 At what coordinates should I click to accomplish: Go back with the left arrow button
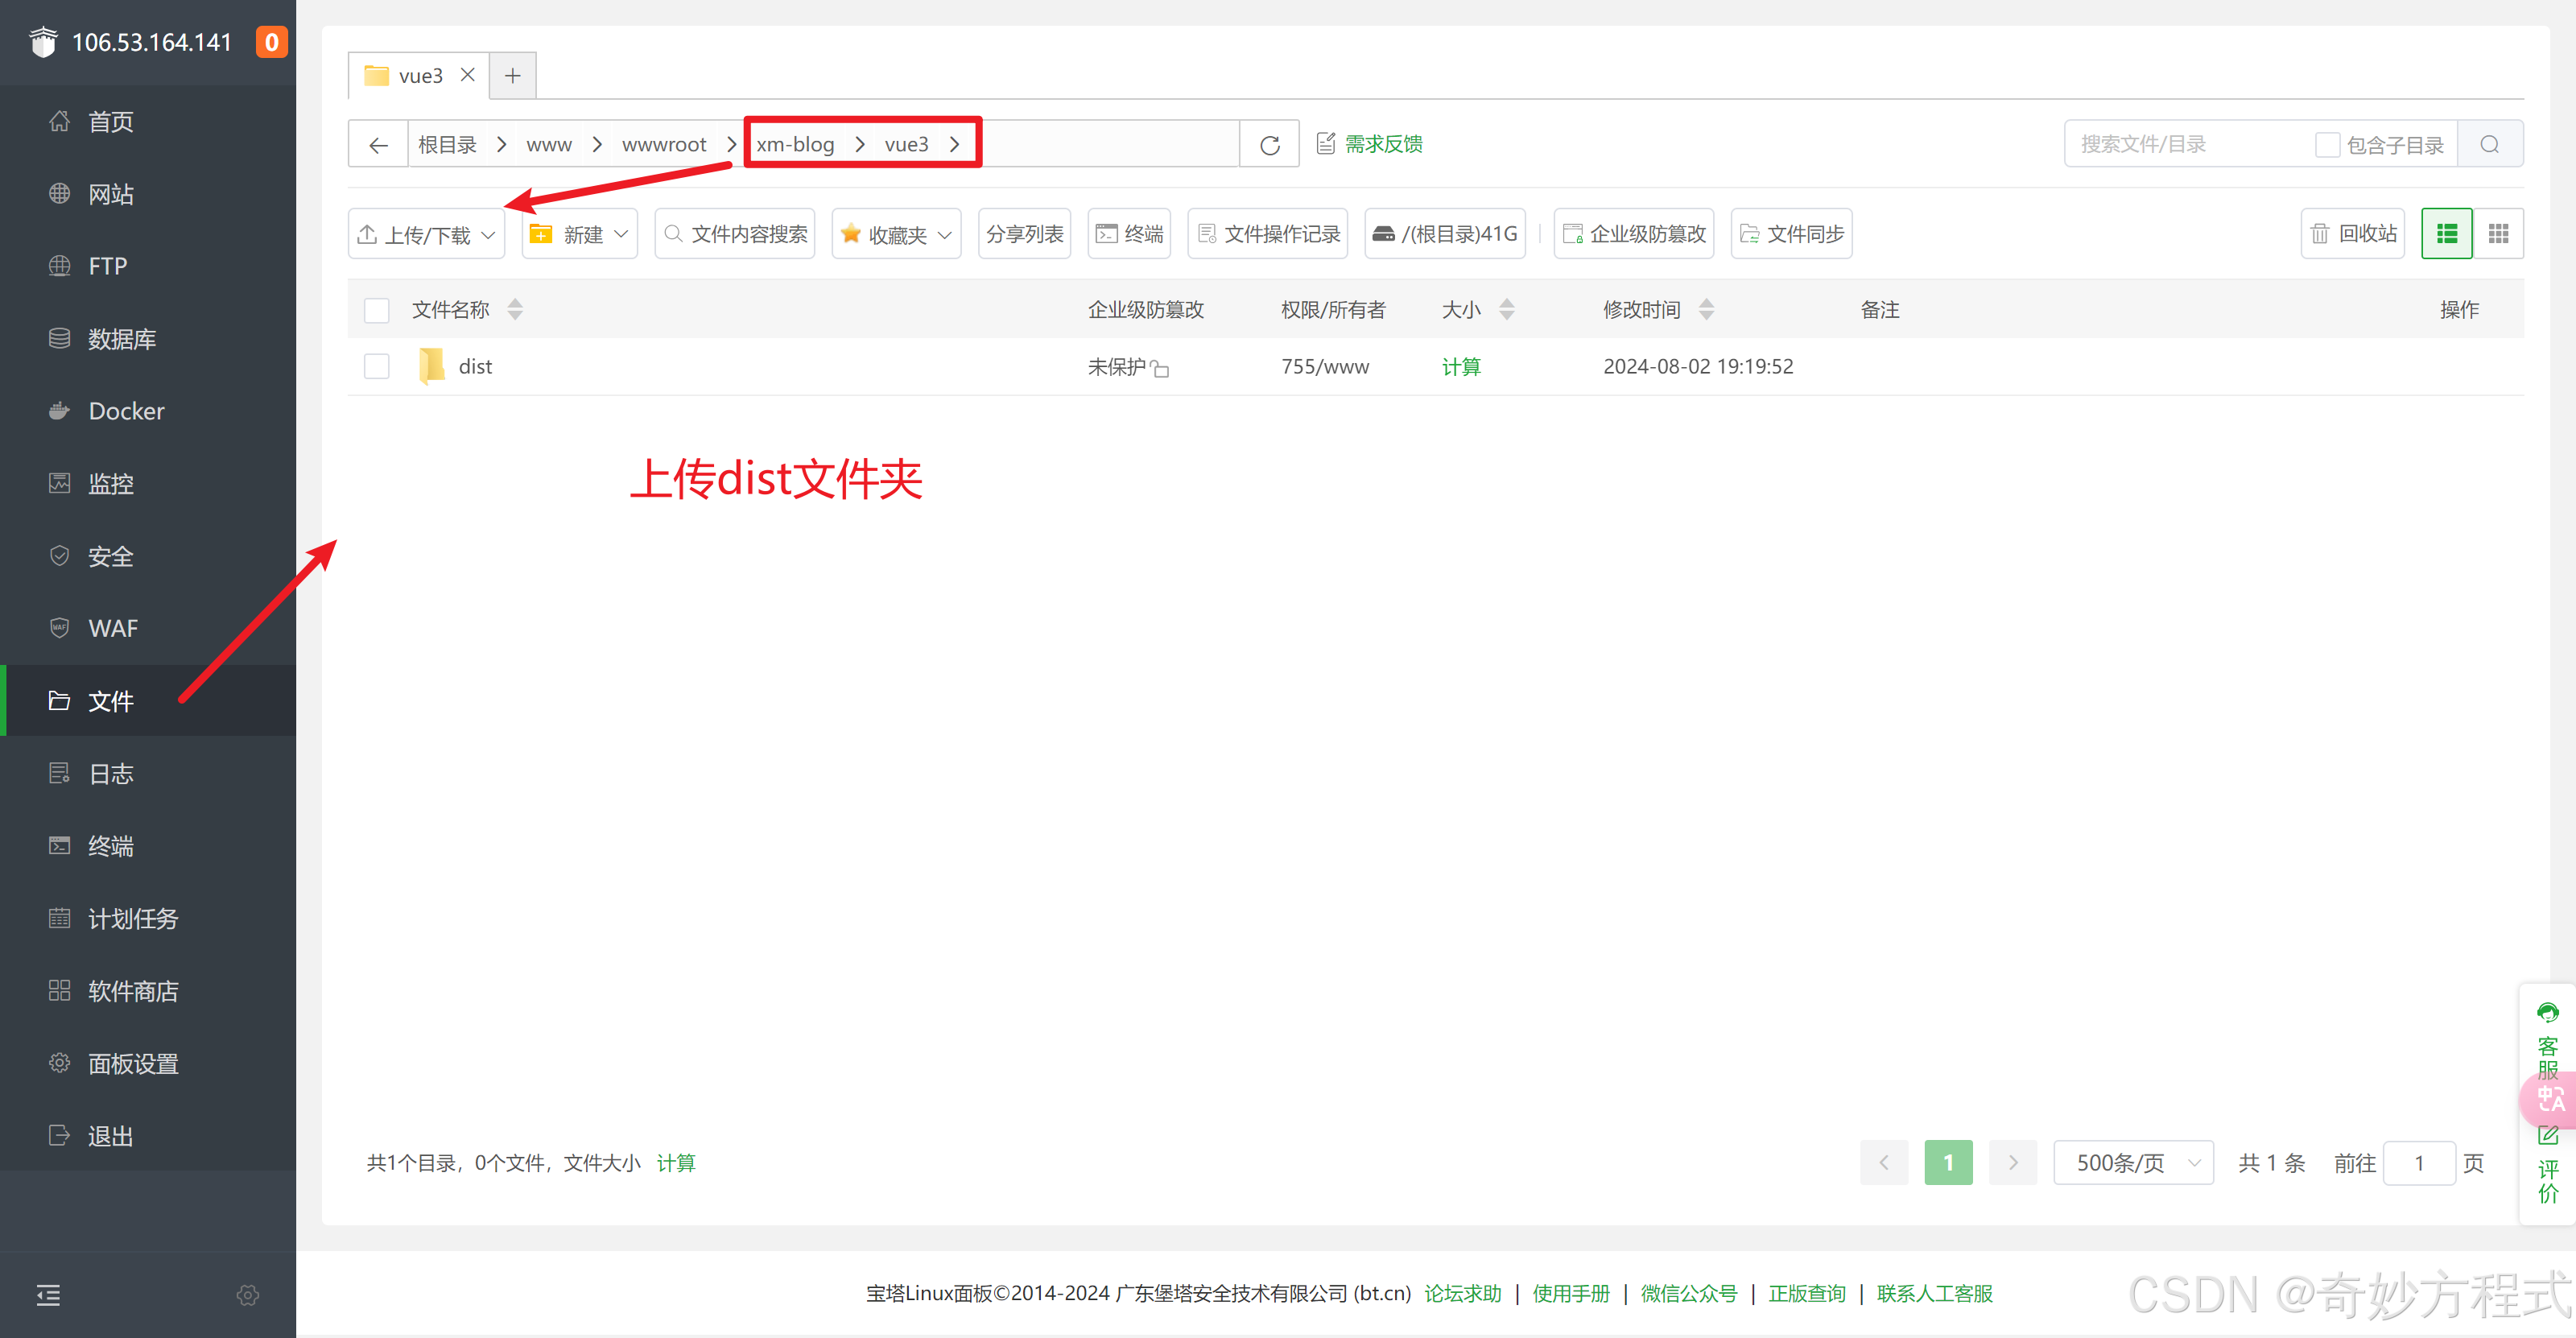coord(378,144)
